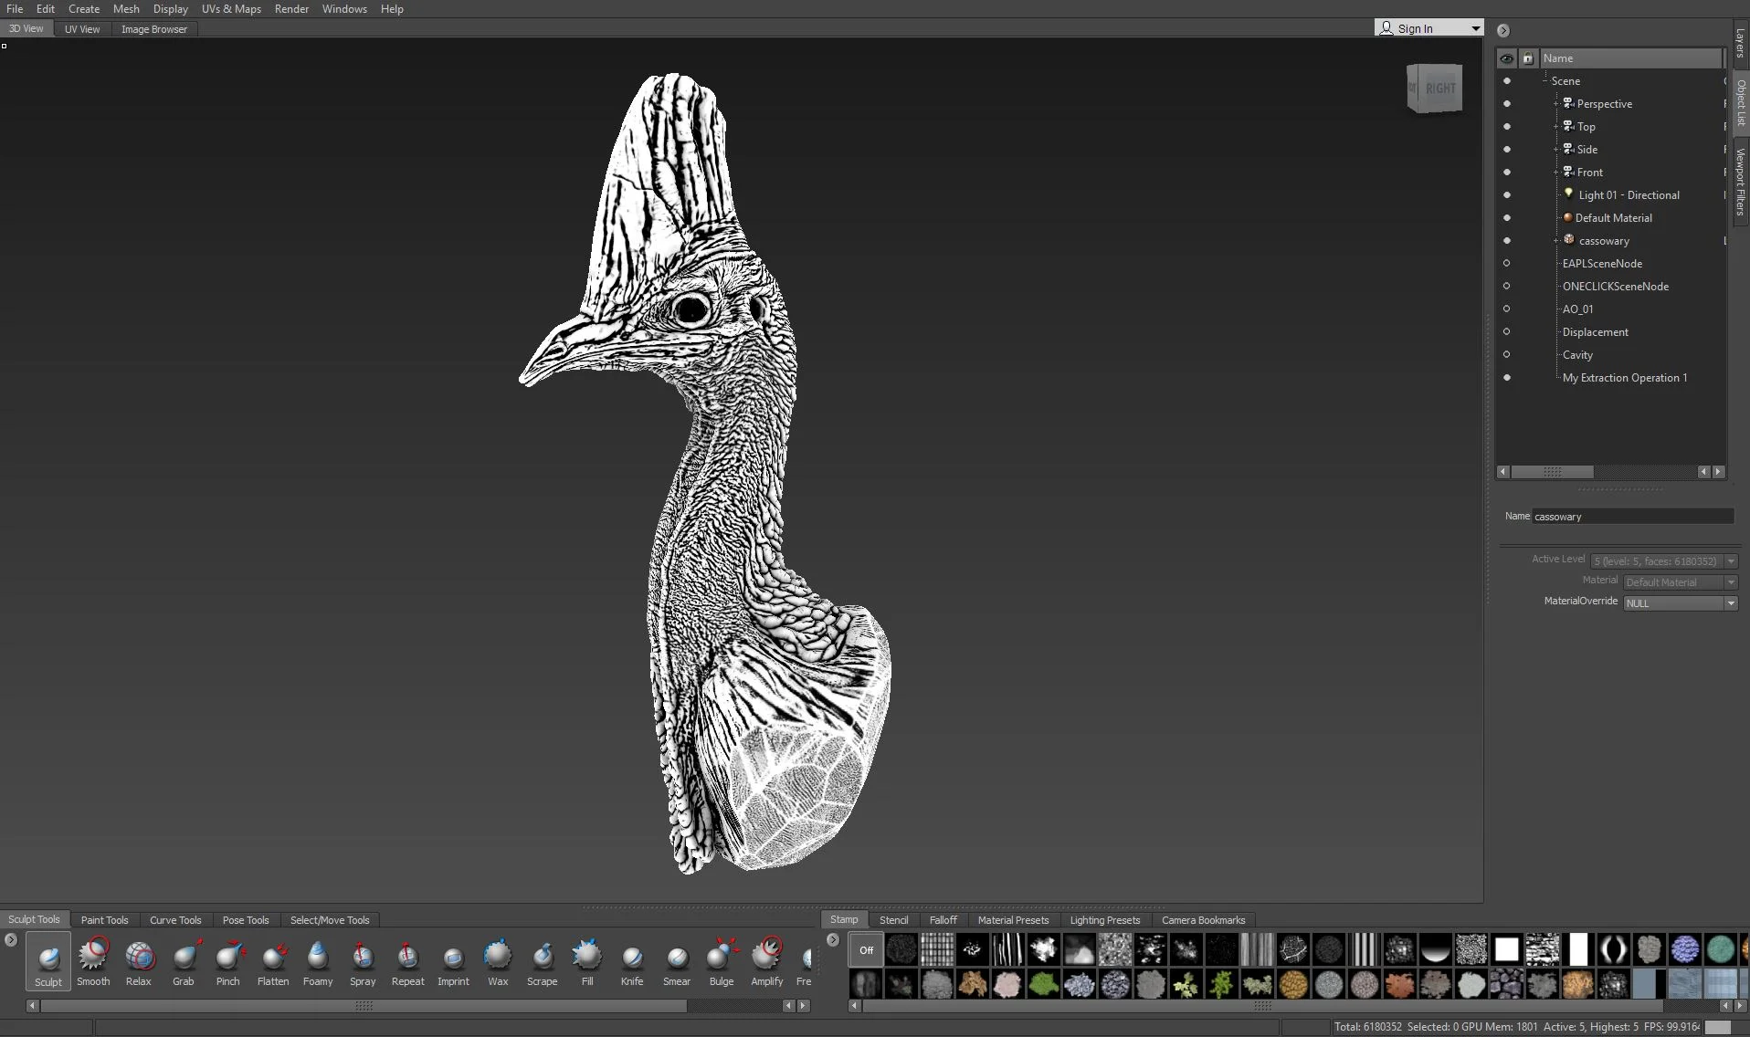Click the RIGHT face of view cube
Image resolution: width=1750 pixels, height=1037 pixels.
tap(1440, 89)
